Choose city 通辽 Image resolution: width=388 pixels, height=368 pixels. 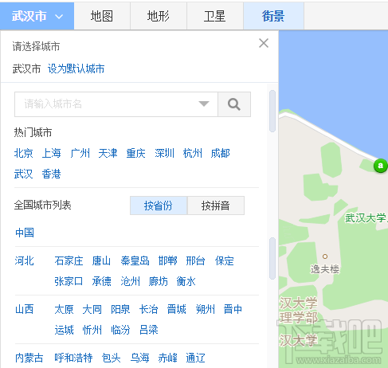196,358
